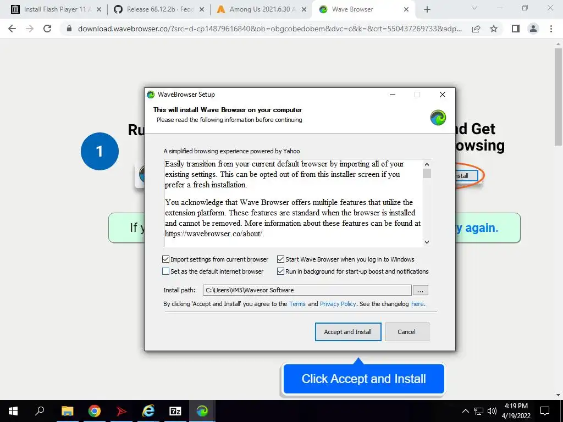Select the Wave Browser tab
Image resolution: width=563 pixels, height=422 pixels.
point(363,10)
